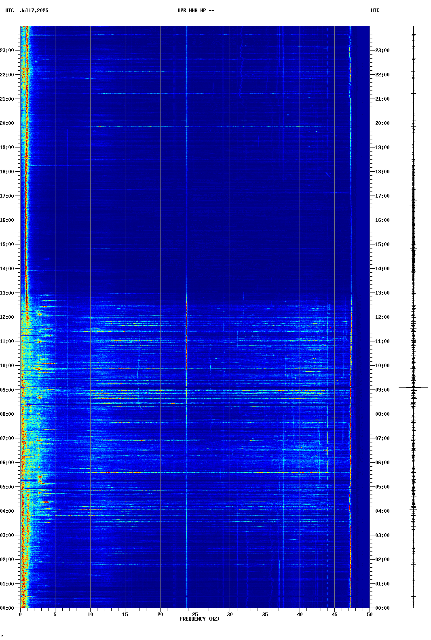Select the 22:00 label on the right time axis

(x=382, y=75)
